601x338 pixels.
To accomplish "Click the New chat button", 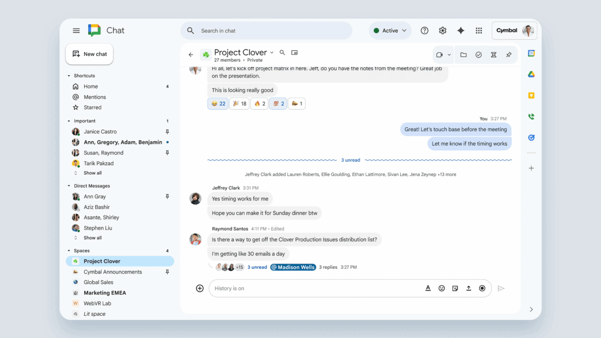I will 89,54.
